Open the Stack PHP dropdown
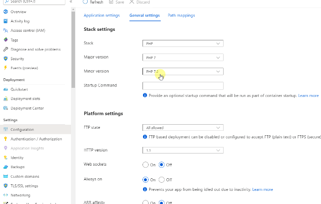 pos(183,43)
